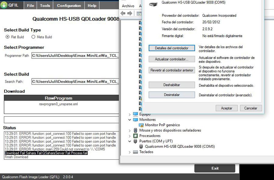Click the Equipo computer icon
This screenshot has height=180, width=274.
135,114
